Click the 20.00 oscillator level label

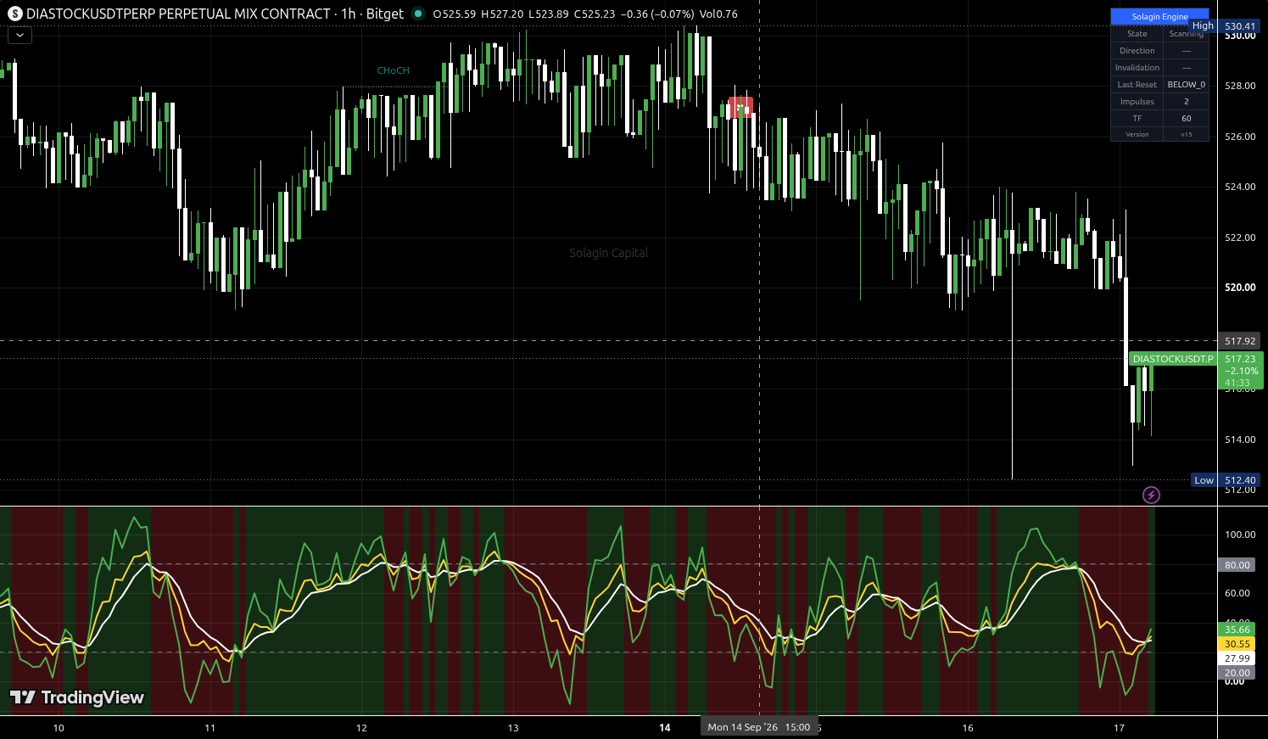1237,673
